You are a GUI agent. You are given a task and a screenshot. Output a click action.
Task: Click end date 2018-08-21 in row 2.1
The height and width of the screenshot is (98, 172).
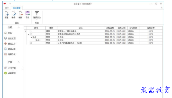[121, 37]
